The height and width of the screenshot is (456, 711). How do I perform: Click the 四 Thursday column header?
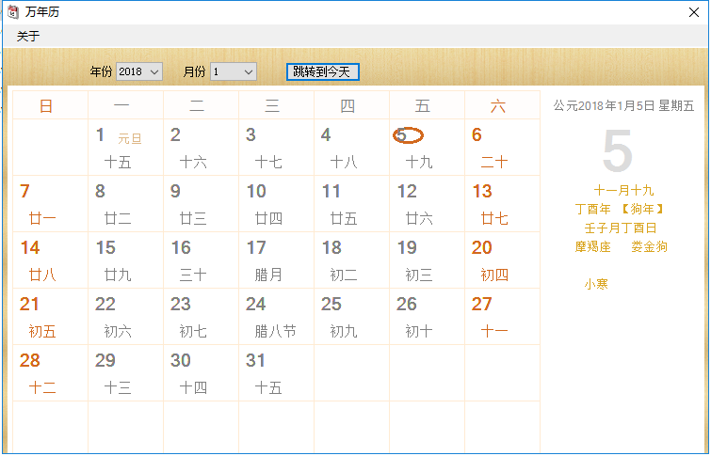pos(351,105)
